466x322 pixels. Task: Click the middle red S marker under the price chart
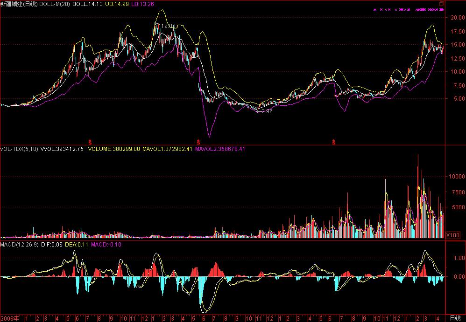point(198,142)
